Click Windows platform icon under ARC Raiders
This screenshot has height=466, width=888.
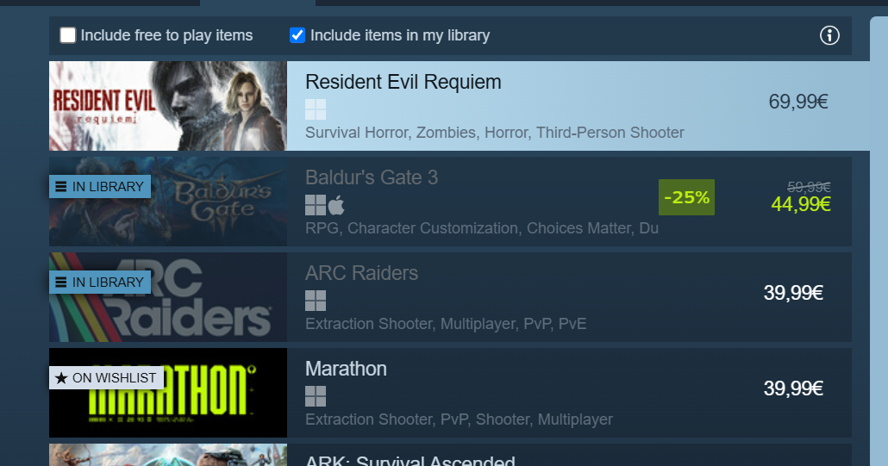pos(316,301)
